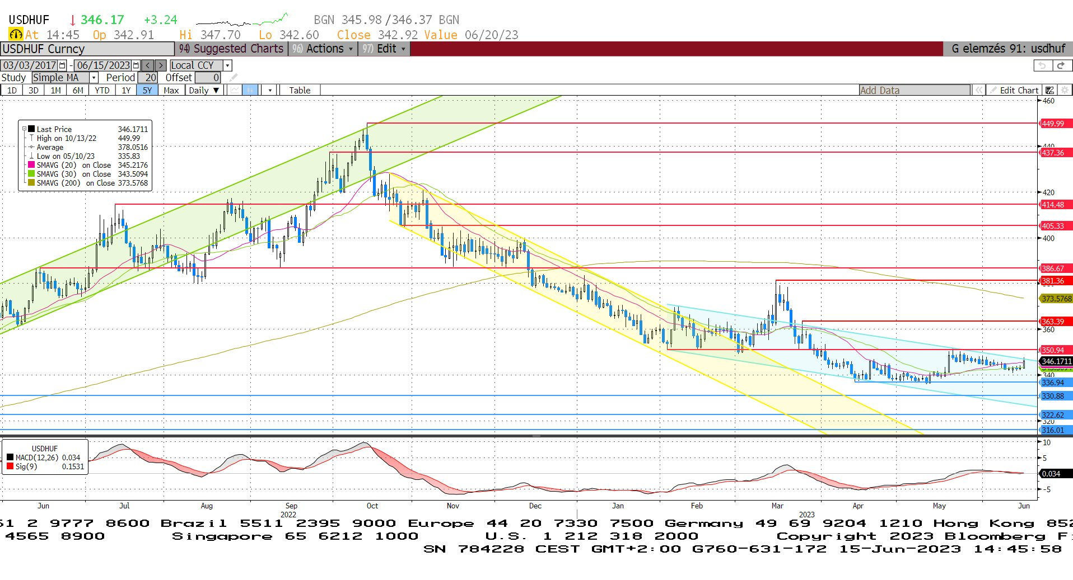
Task: Select the 1M range tab
Action: click(x=55, y=90)
